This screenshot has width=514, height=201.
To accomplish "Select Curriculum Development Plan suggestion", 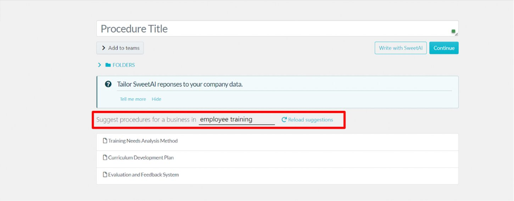I will (277, 159).
